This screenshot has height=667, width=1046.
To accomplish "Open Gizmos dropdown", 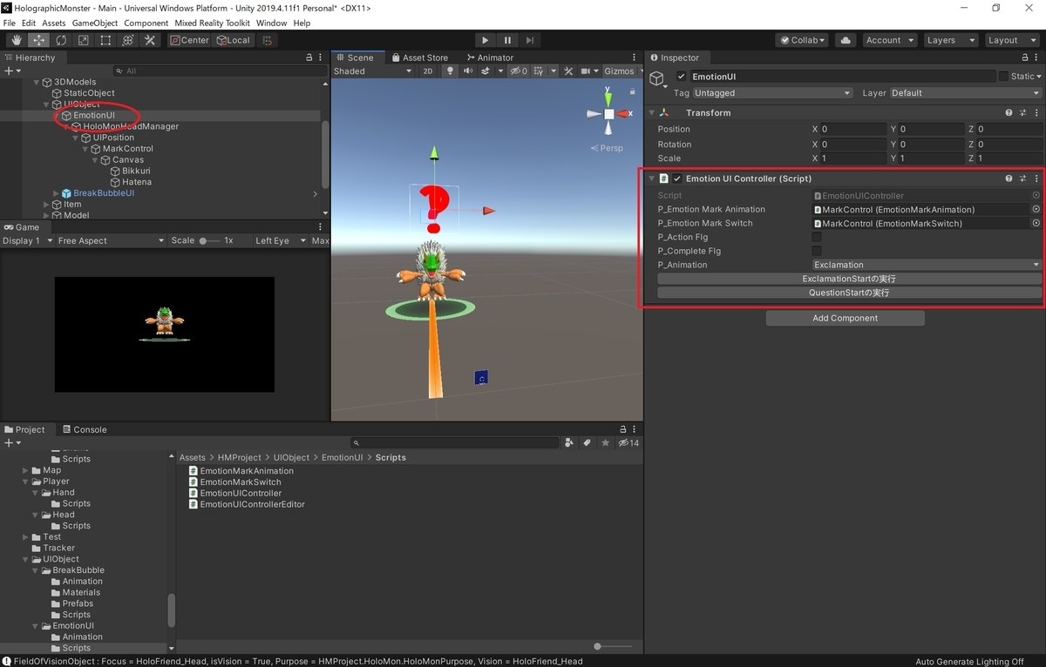I will coord(622,71).
